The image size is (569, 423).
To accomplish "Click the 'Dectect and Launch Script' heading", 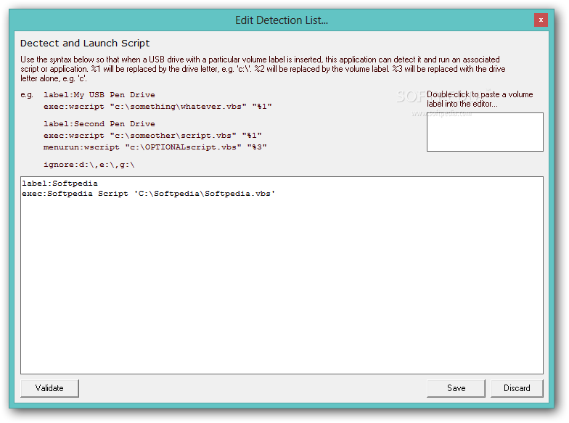I will (x=85, y=44).
